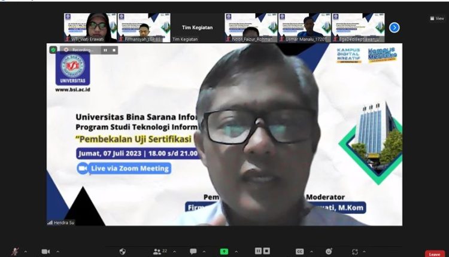This screenshot has height=257, width=449.
Task: Open audio options arrow beside microphone
Action: click(26, 252)
